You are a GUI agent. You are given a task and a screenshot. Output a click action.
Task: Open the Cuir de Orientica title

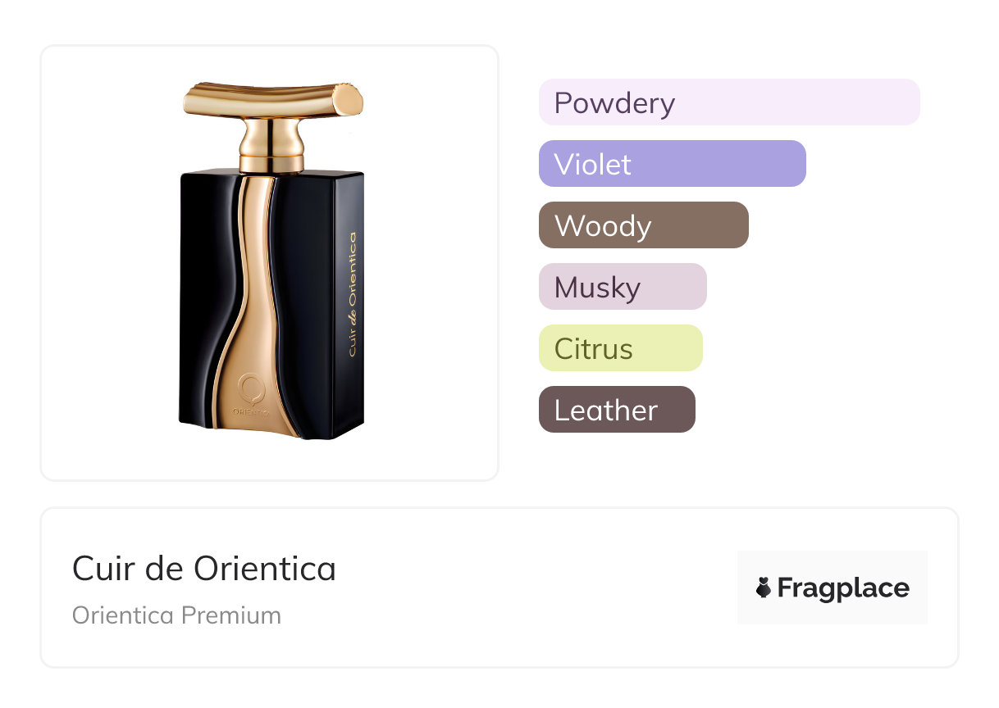[204, 568]
